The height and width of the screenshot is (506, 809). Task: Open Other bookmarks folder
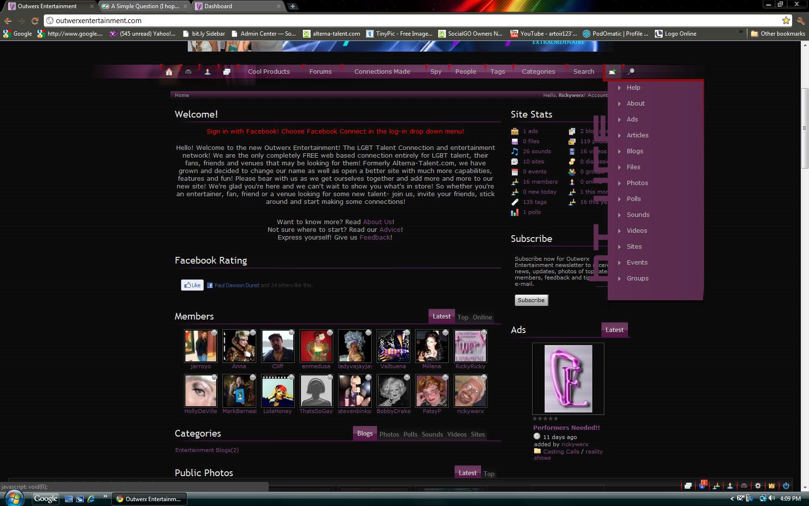(778, 34)
